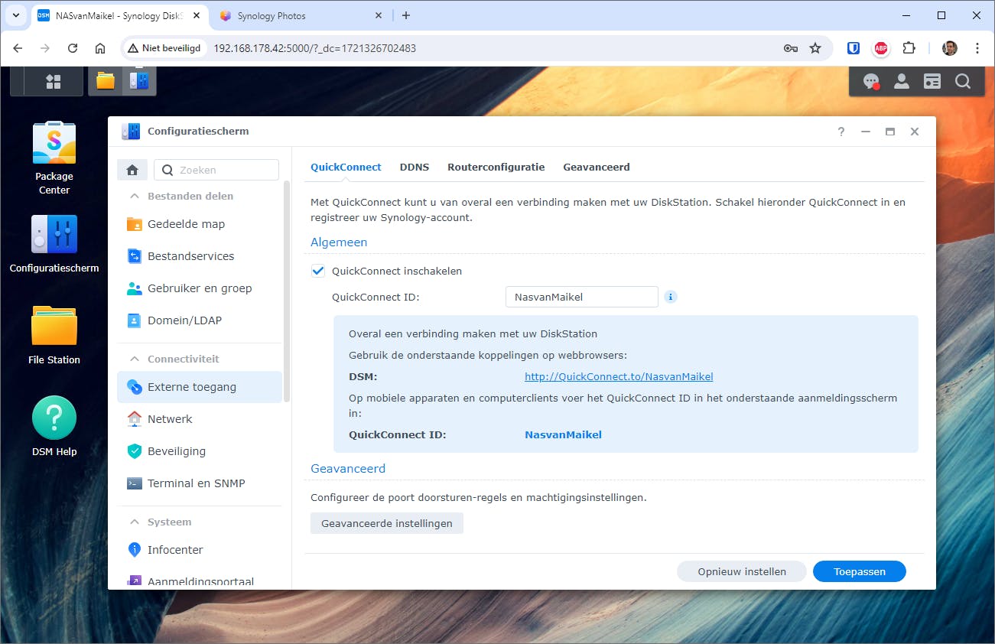Click the Configuratiescherm help question mark
Screen dimensions: 995x644
tap(841, 132)
